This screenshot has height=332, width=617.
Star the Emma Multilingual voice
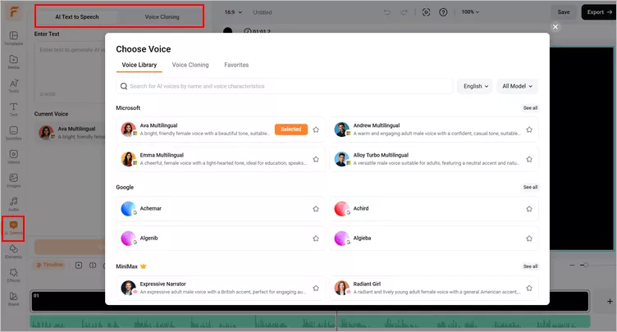[316, 158]
